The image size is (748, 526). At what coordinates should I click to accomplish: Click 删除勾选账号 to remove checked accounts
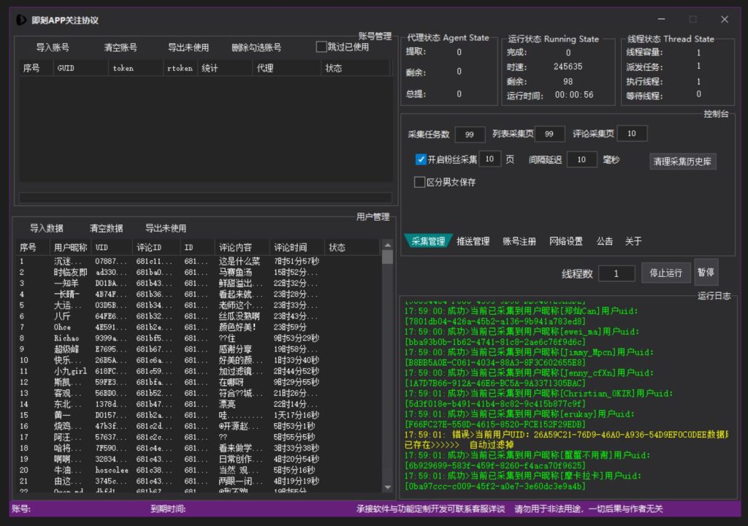256,47
